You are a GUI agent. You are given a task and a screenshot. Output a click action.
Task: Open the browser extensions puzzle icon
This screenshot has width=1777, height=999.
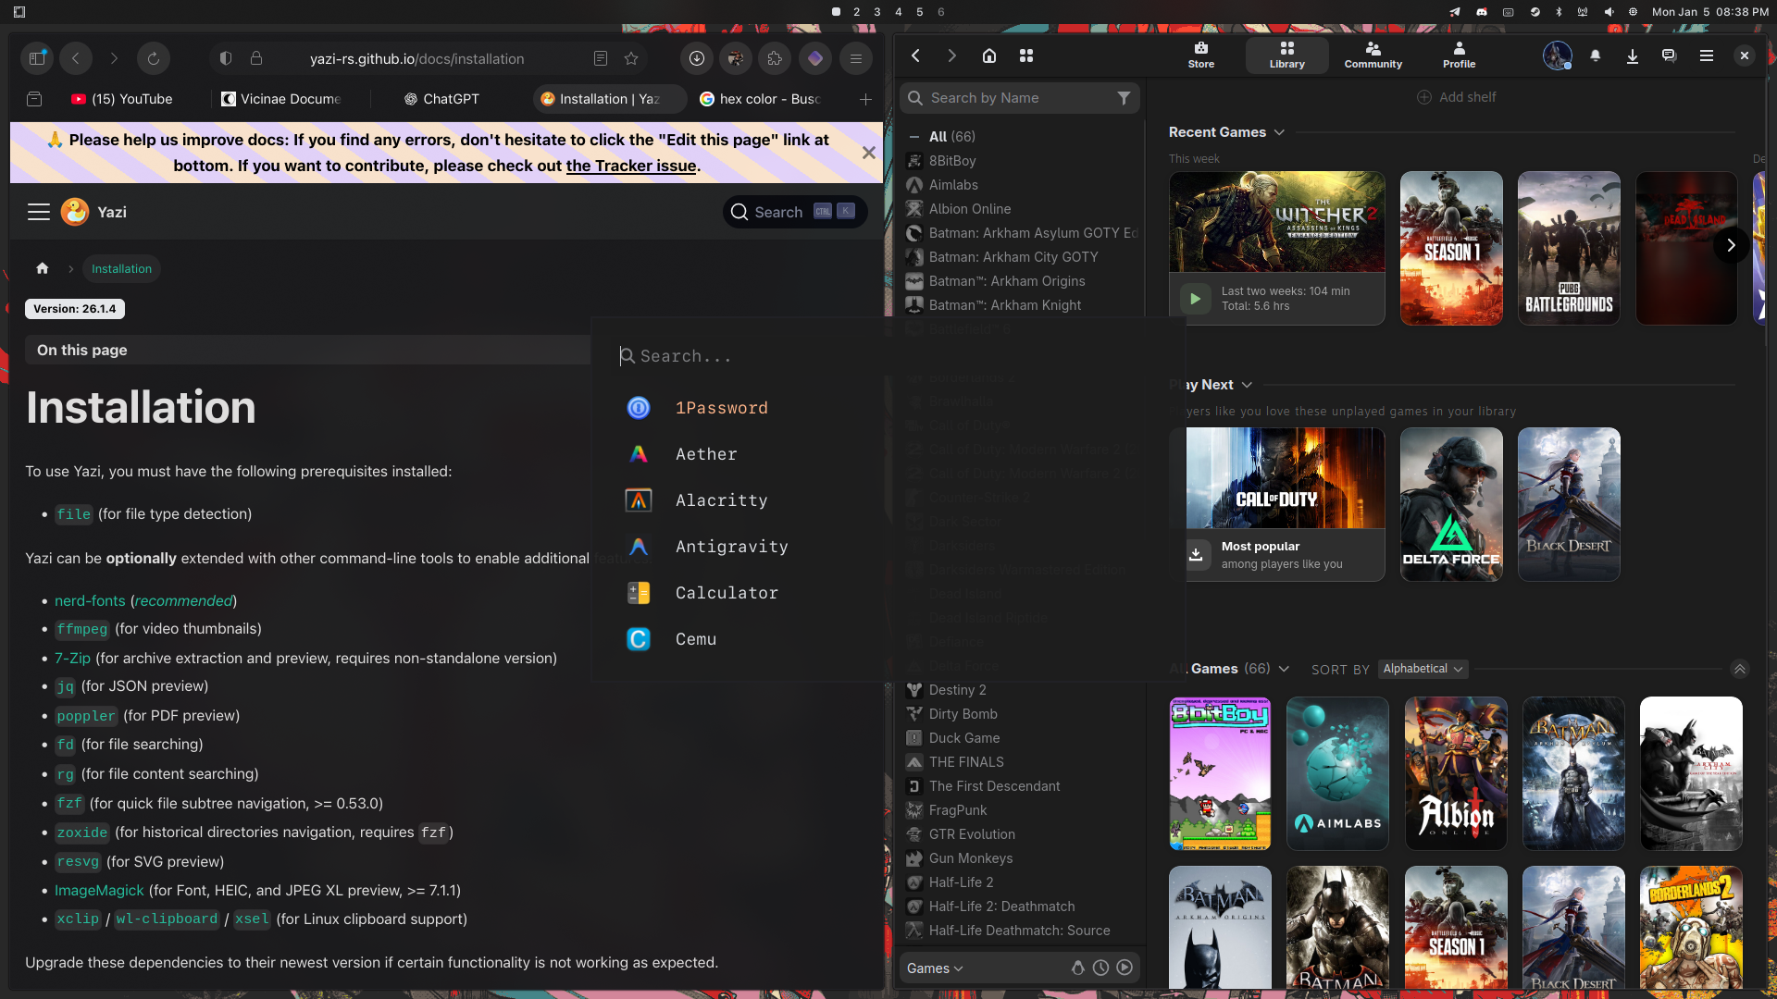tap(775, 58)
